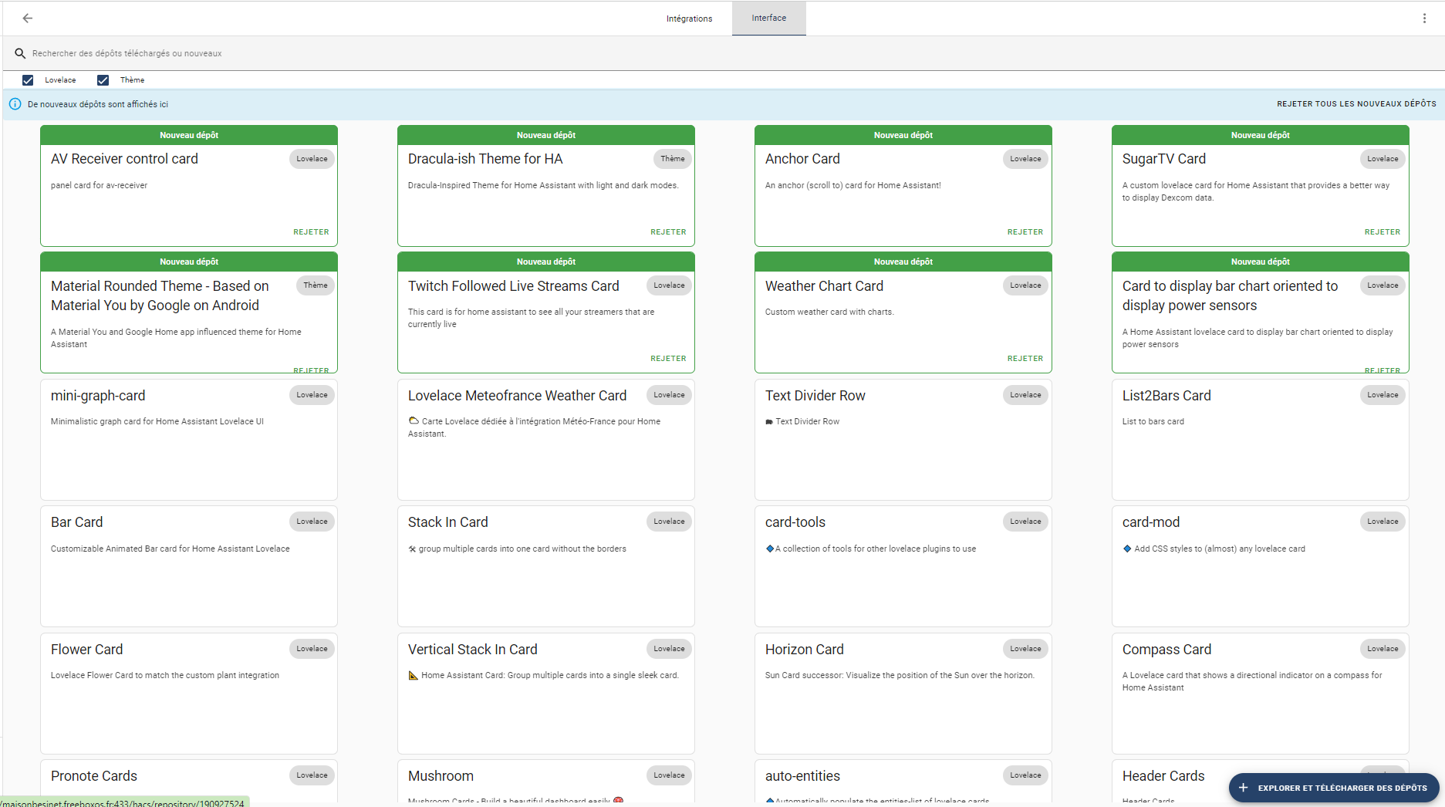This screenshot has width=1445, height=807.
Task: Click the Lovelace chip on mini-graph-card
Action: coord(312,395)
